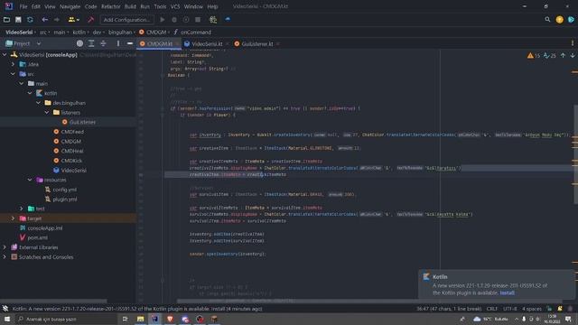This screenshot has height=325, width=578.
Task: Click the Debug bug icon
Action: tap(174, 20)
